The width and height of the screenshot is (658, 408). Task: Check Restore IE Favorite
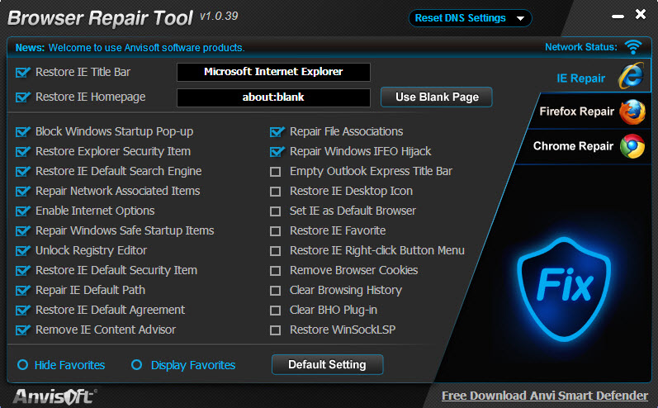tap(275, 231)
